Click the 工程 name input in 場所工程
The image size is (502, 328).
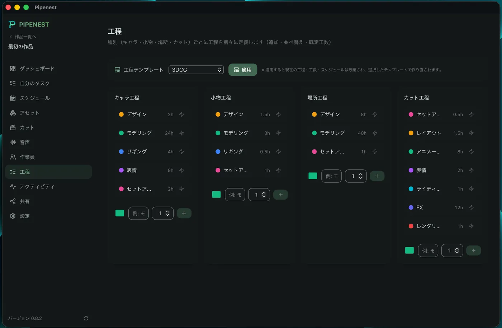(x=332, y=176)
